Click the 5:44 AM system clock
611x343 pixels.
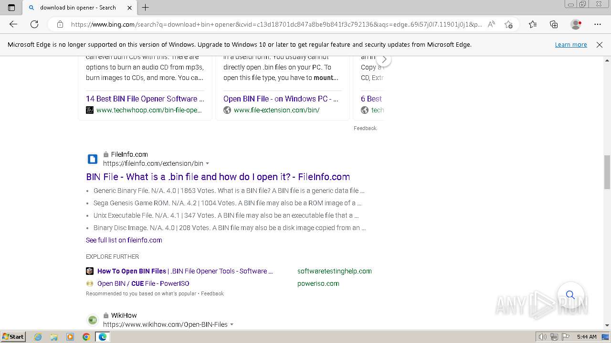click(x=587, y=337)
